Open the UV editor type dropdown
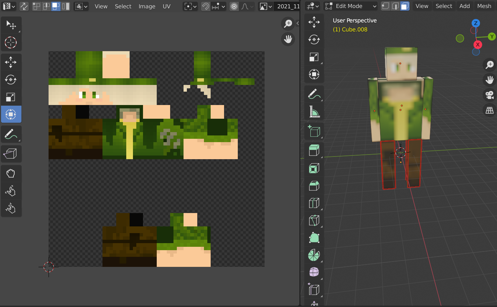This screenshot has width=497, height=307. pos(9,6)
